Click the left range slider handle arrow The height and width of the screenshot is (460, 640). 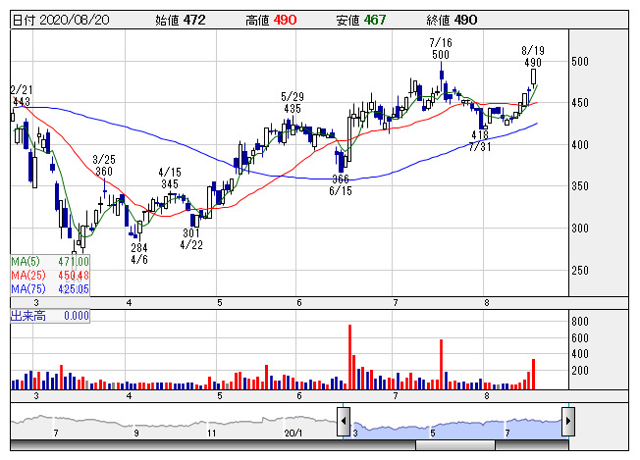coord(344,422)
